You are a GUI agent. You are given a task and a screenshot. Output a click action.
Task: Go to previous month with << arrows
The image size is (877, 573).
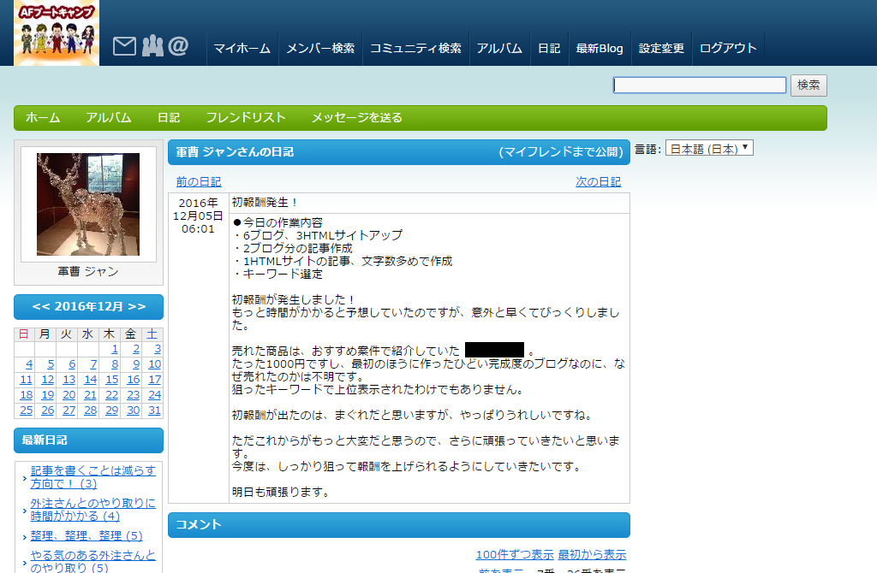click(x=41, y=306)
